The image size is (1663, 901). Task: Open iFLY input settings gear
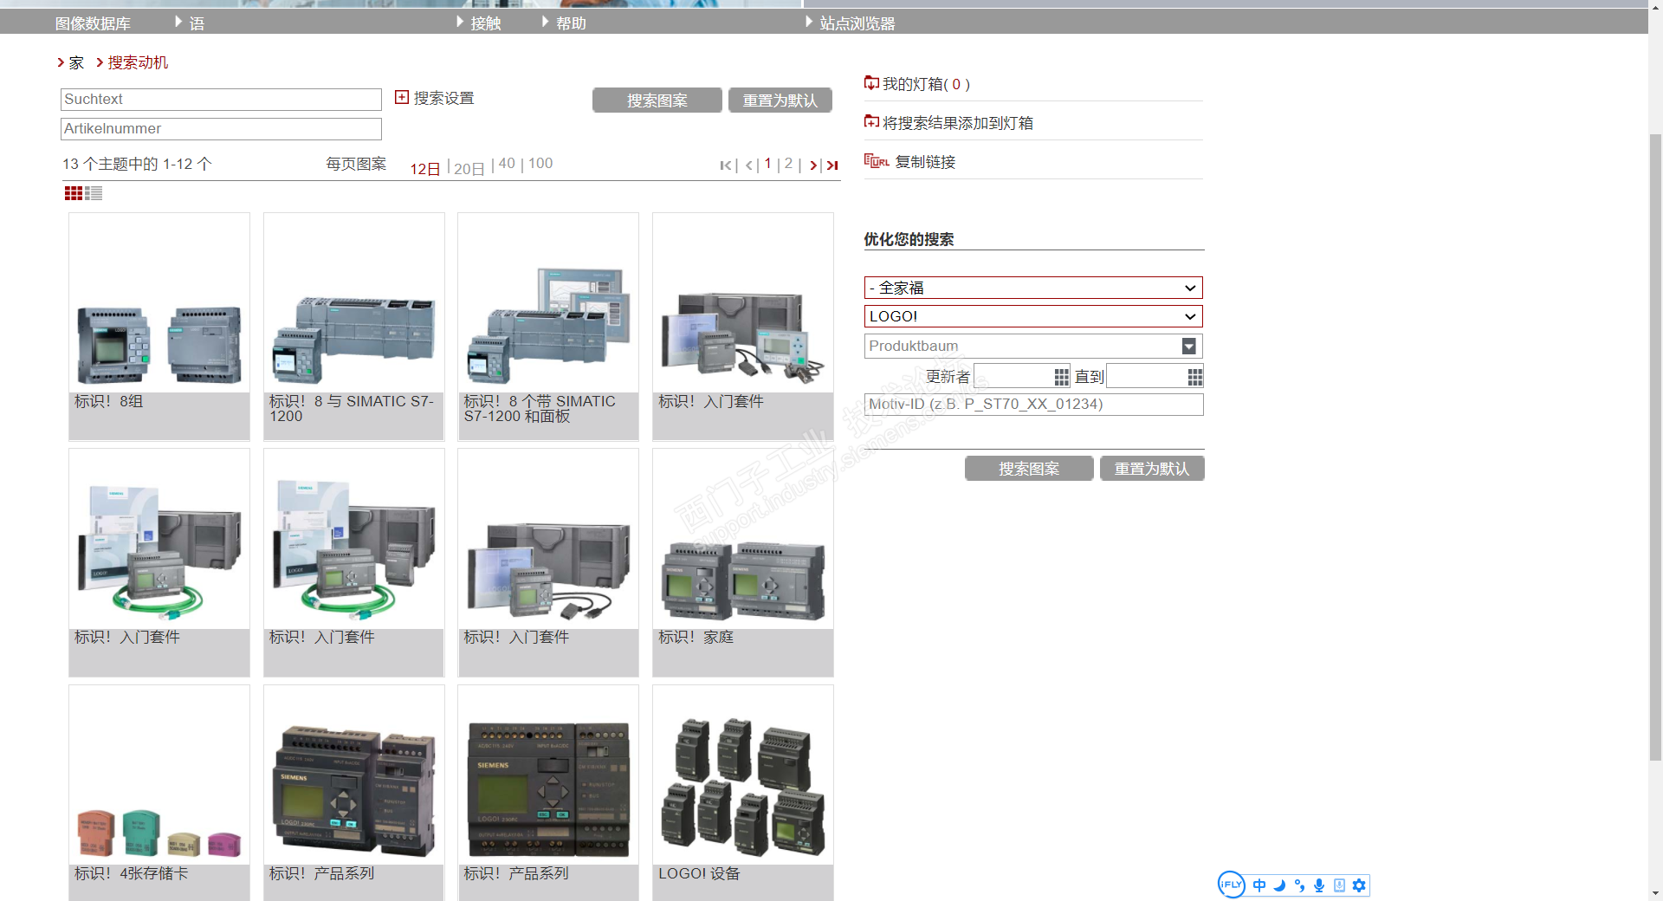pos(1359,885)
